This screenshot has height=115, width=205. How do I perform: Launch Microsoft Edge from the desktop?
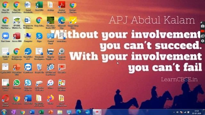tap(62, 23)
